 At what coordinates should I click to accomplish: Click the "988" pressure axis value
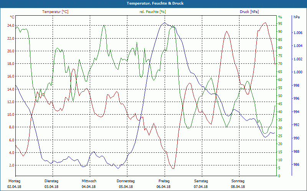[x=297, y=151]
